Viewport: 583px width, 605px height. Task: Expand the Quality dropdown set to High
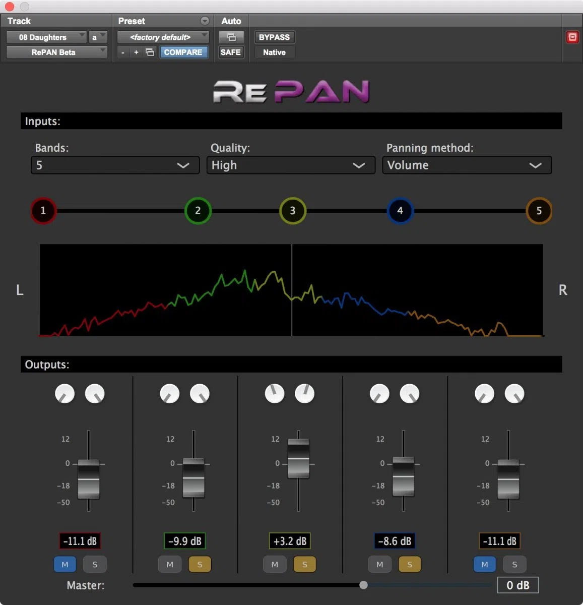tap(291, 165)
